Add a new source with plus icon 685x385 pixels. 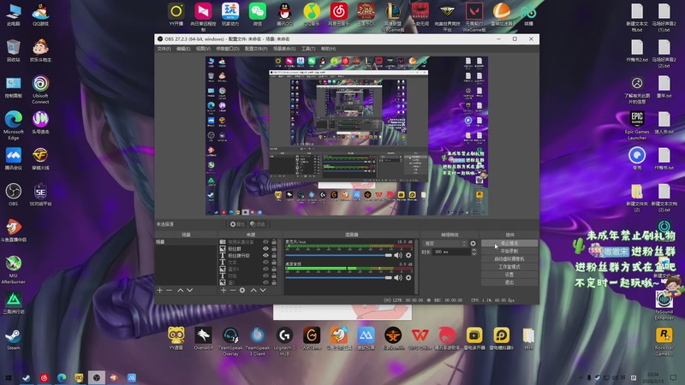(223, 290)
